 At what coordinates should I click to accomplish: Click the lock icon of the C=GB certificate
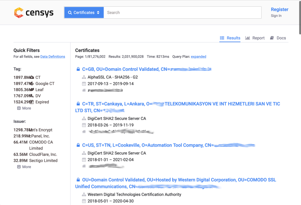click(x=78, y=69)
